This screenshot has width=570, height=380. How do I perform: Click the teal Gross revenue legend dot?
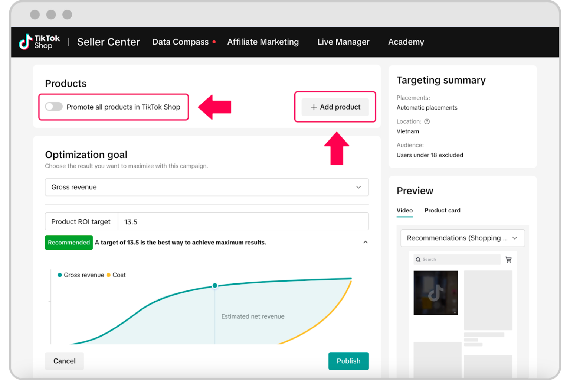60,275
